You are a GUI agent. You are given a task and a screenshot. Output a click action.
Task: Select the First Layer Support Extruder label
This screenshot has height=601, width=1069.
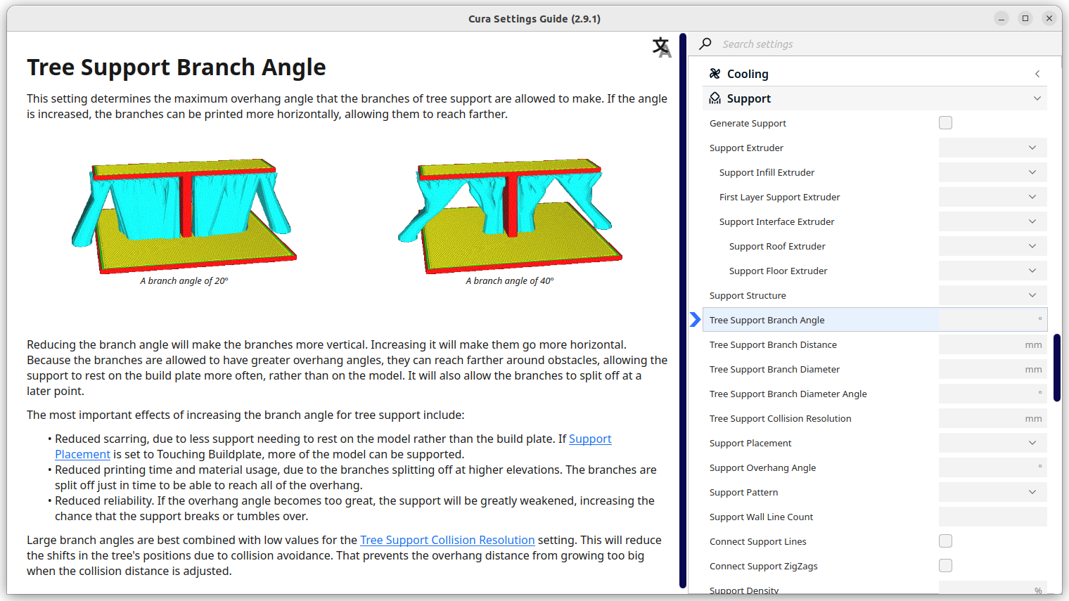pyautogui.click(x=779, y=197)
